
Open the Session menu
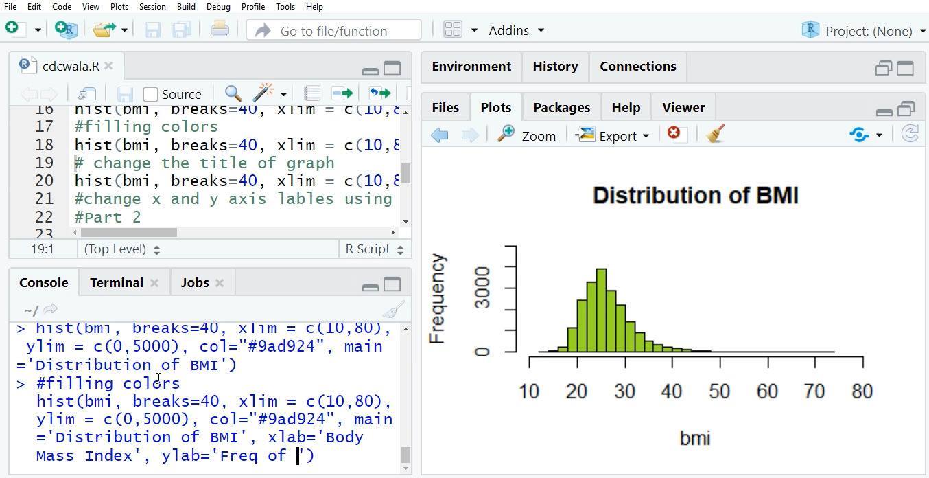pos(152,6)
